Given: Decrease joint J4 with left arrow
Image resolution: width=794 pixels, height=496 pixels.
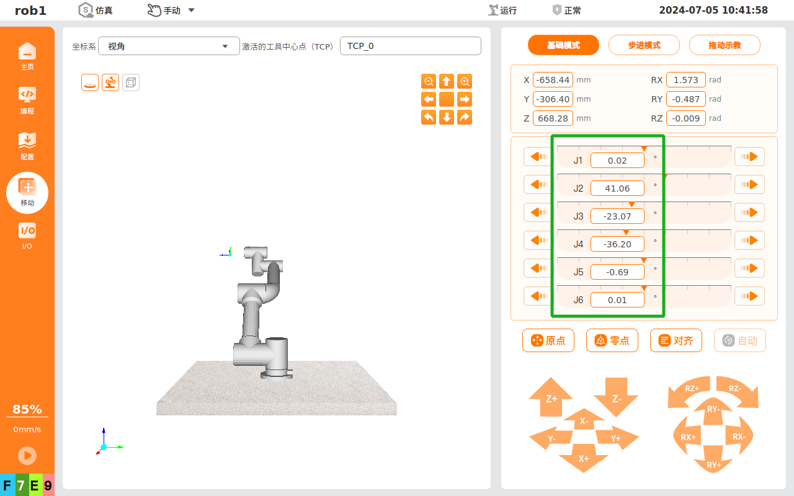Looking at the screenshot, I should [538, 241].
